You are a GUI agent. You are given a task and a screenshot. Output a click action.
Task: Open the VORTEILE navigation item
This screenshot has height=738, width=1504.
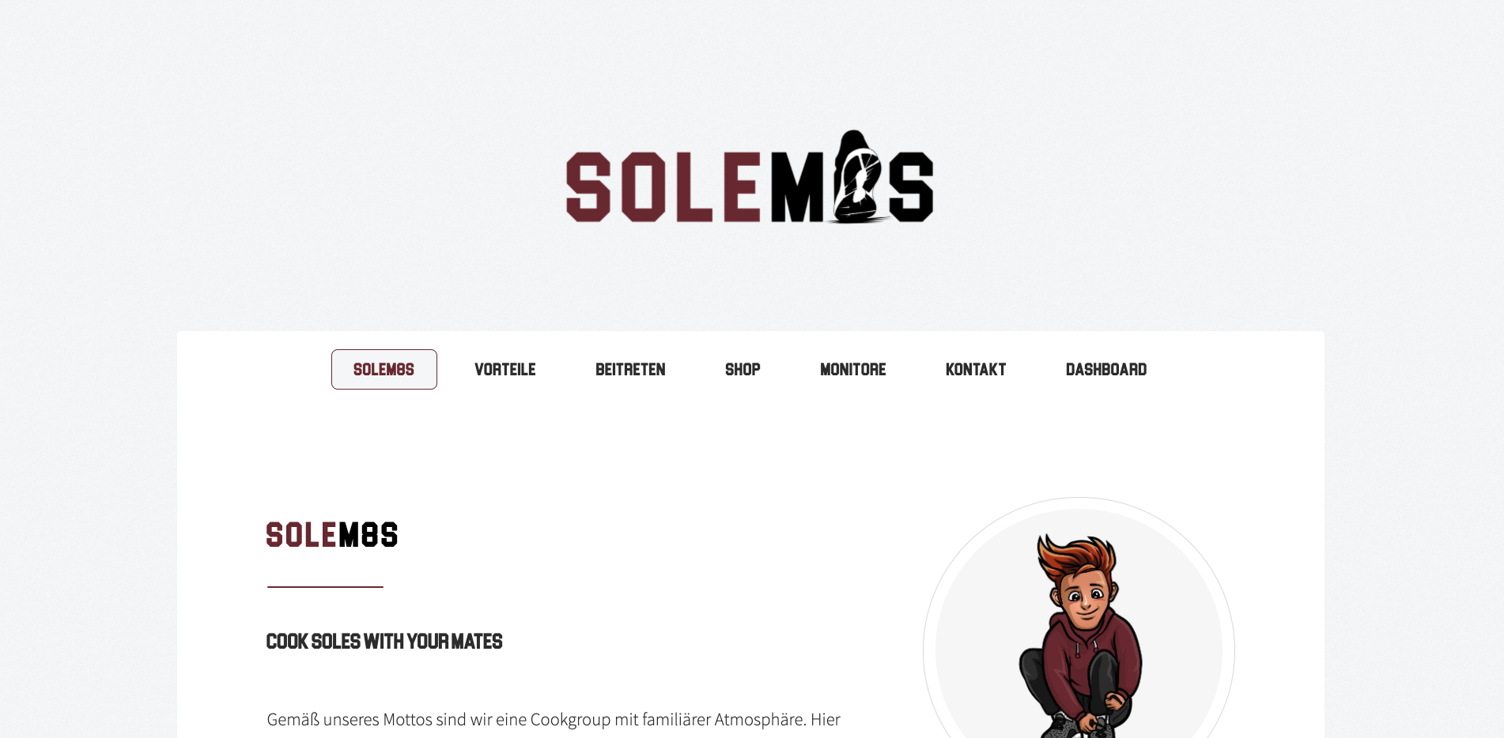click(505, 369)
